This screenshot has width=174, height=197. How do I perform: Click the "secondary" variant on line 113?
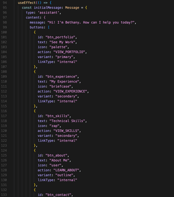tap(66, 96)
